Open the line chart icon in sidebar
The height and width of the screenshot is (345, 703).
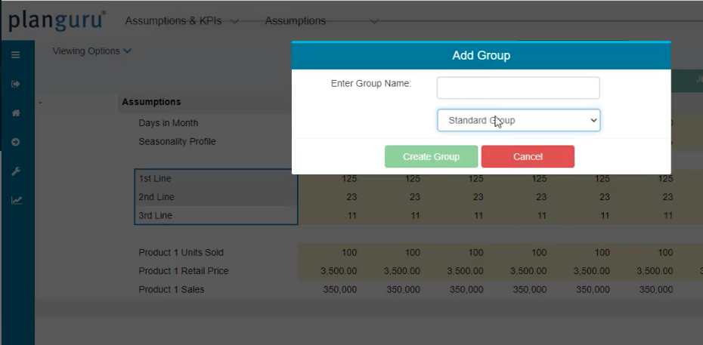pos(17,201)
